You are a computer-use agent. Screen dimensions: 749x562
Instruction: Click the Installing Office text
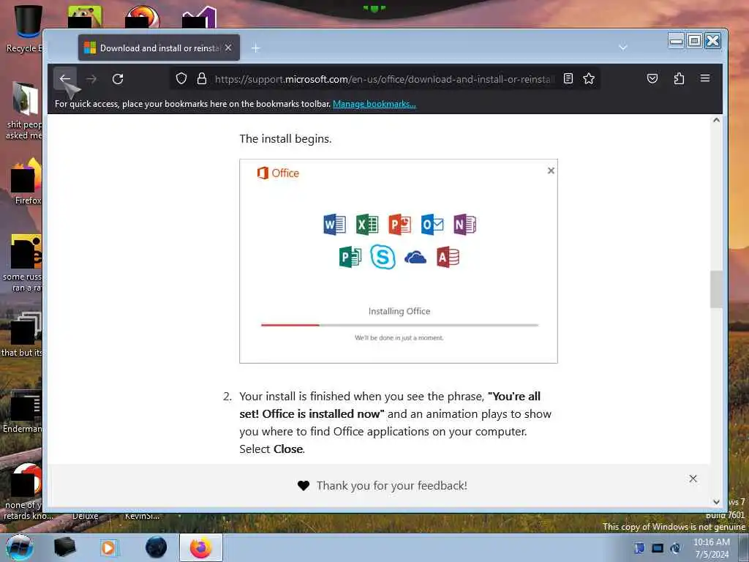[399, 311]
